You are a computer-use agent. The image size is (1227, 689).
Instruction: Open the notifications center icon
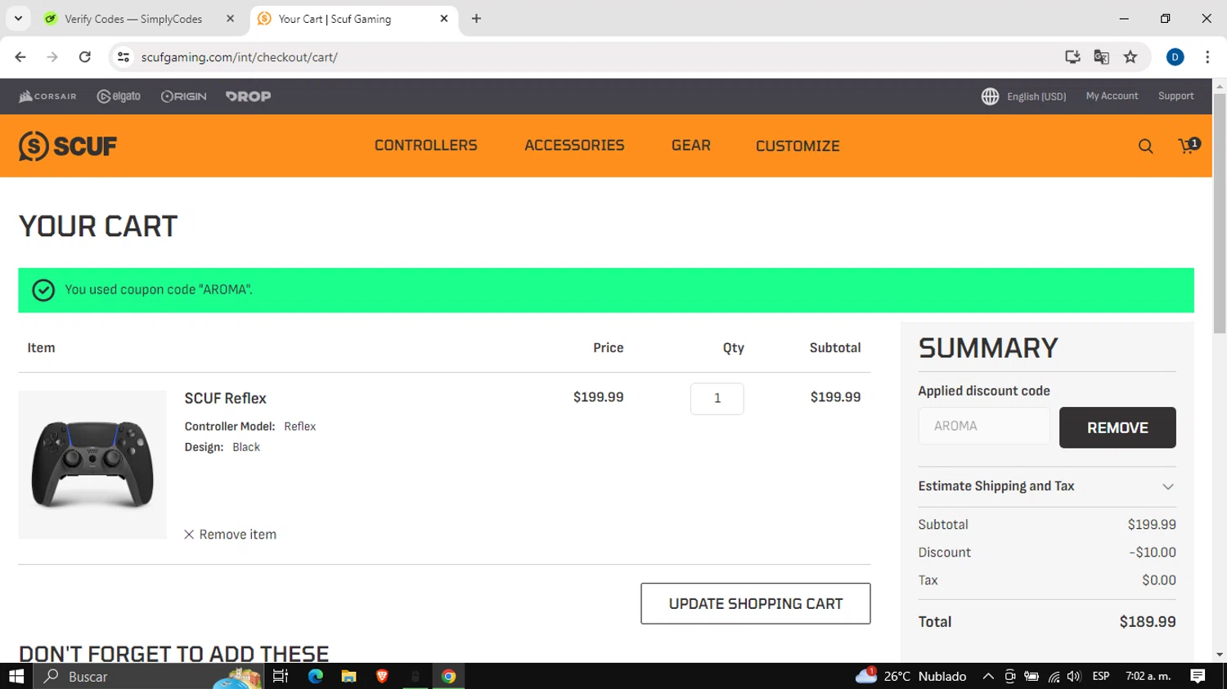pyautogui.click(x=1198, y=676)
